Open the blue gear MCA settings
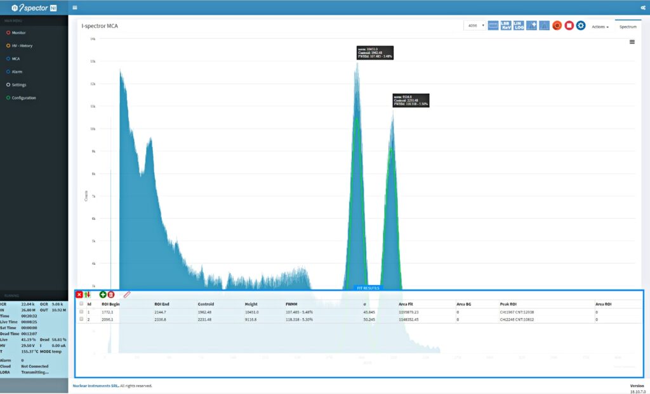Image resolution: width=650 pixels, height=394 pixels. point(581,26)
